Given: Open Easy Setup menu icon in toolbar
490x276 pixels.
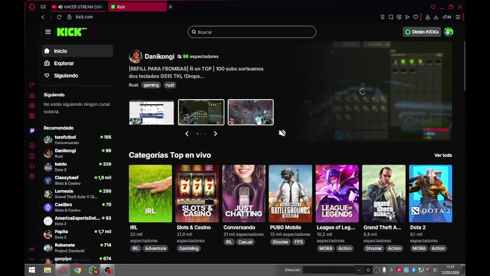Looking at the screenshot, I should [458, 17].
